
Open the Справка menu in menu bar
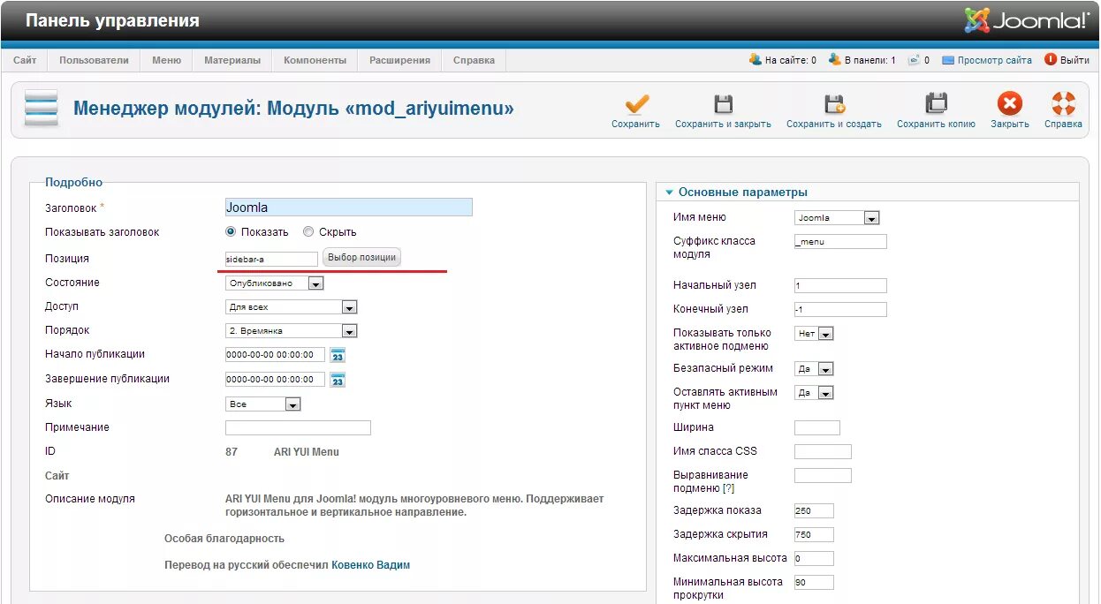coord(474,60)
